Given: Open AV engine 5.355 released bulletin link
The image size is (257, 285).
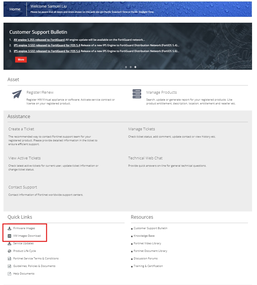Looking at the screenshot, I should click(39, 40).
